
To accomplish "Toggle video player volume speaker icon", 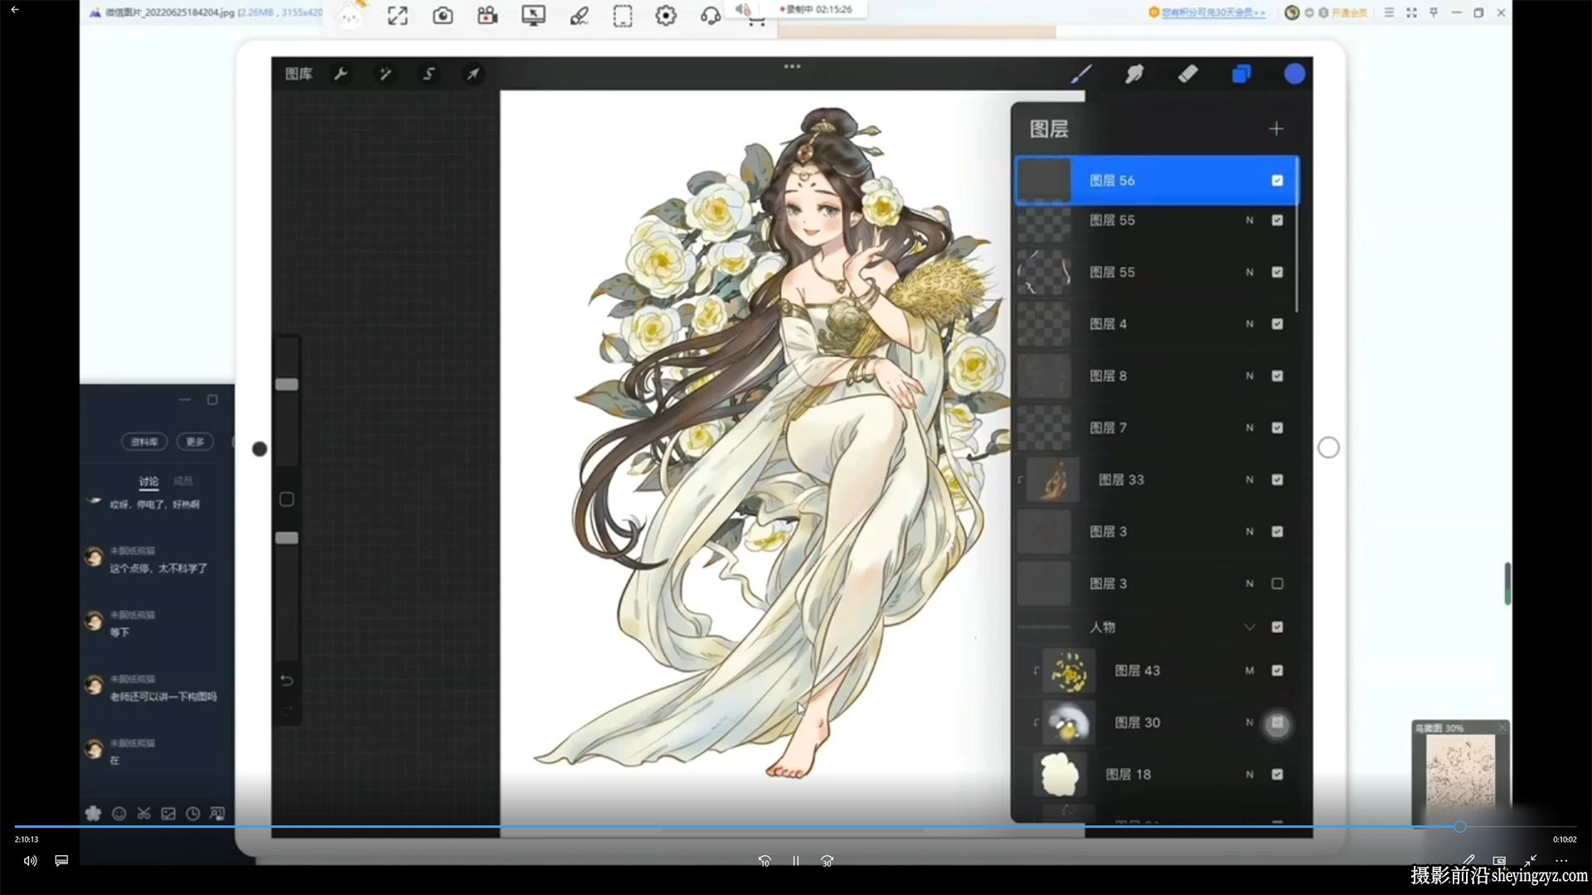I will tap(30, 861).
